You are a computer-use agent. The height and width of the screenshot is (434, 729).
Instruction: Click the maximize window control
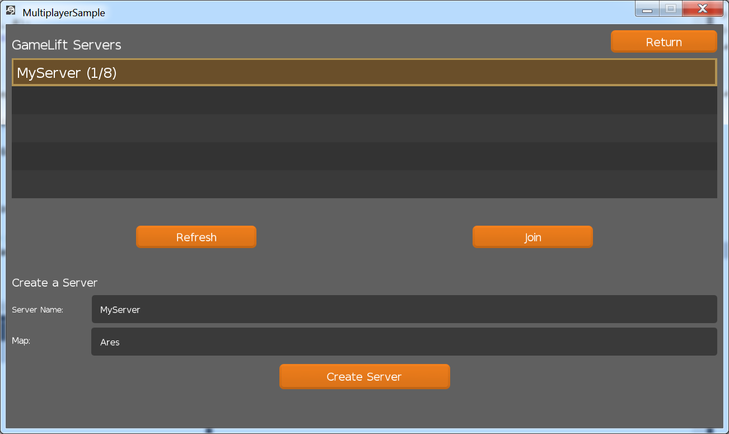click(x=670, y=9)
